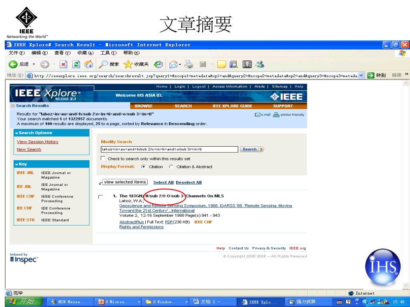Open Rights and Permissions link
Screen dimensions: 410x307
pyautogui.click(x=141, y=227)
